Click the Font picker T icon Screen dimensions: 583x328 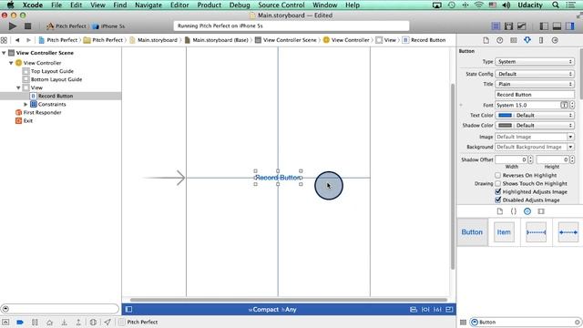[x=564, y=106]
